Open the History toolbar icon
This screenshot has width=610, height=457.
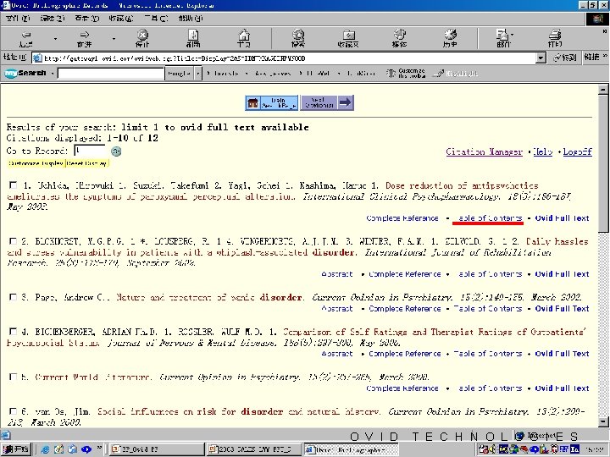click(x=450, y=38)
